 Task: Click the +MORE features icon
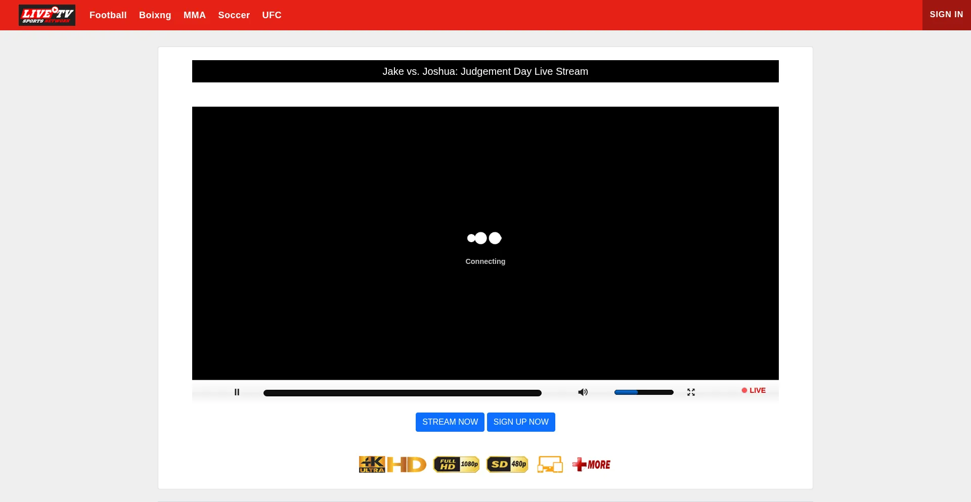pyautogui.click(x=591, y=464)
